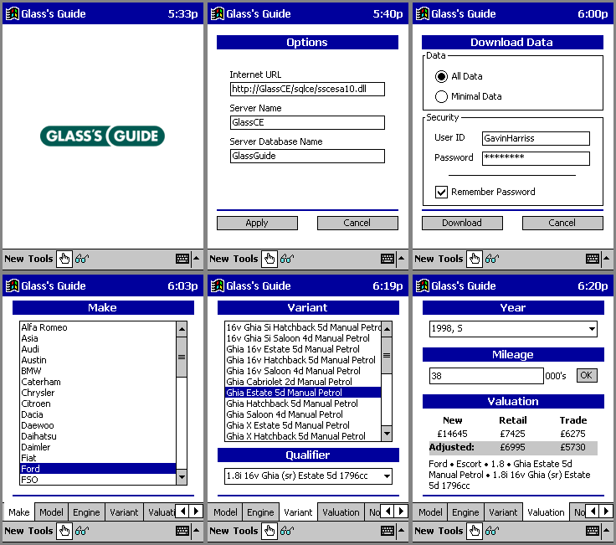Viewport: 616px width, 545px height.
Task: Open Variant tab in Valuation screen
Action: point(503,512)
